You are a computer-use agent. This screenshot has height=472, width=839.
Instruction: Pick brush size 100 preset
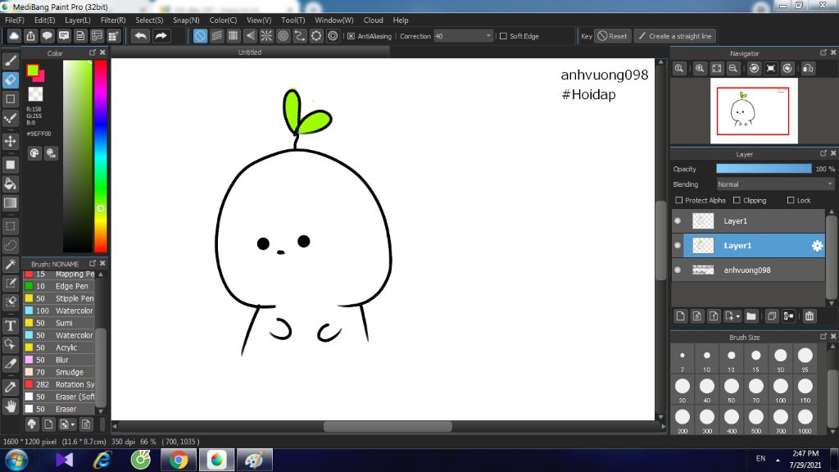pos(781,389)
